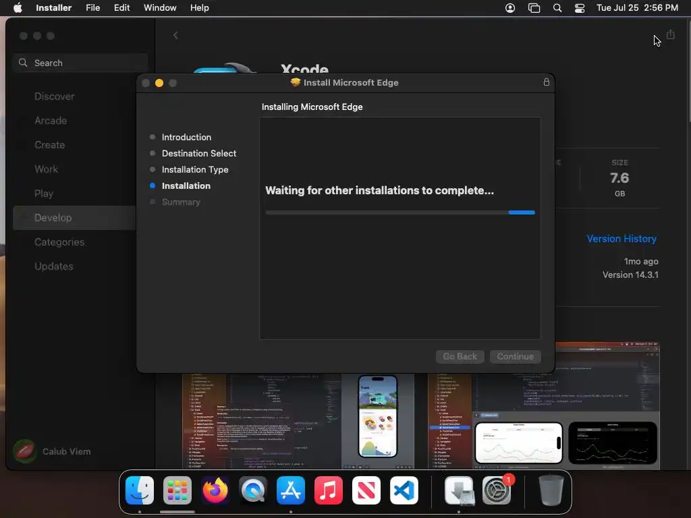Select the Destination Select step

(199, 153)
